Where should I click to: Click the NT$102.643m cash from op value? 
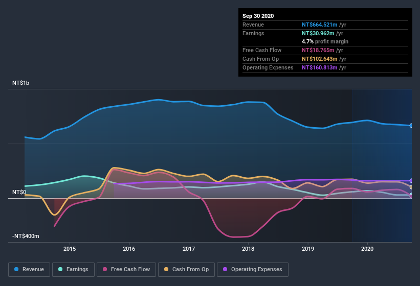(320, 59)
